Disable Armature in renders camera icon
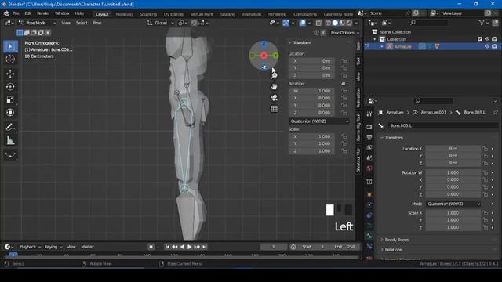The width and height of the screenshot is (502, 282). (x=495, y=47)
